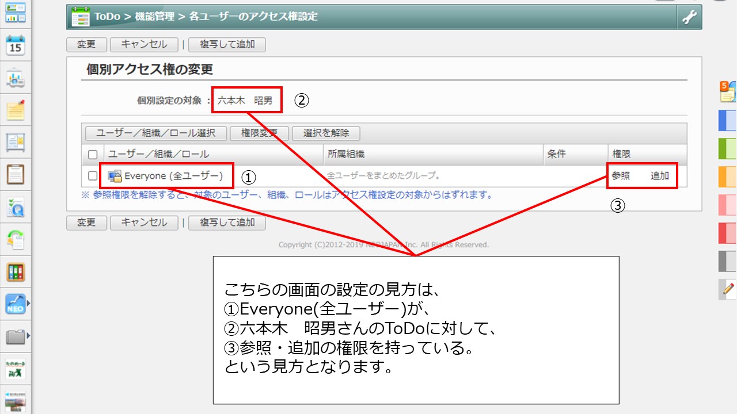737x414 pixels.
Task: Go to 機能管理 in the breadcrumb
Action: [155, 17]
